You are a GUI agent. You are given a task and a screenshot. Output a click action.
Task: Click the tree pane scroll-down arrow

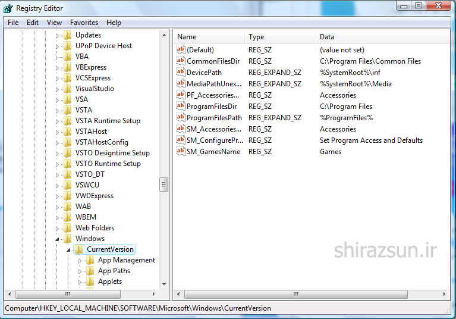tap(164, 284)
